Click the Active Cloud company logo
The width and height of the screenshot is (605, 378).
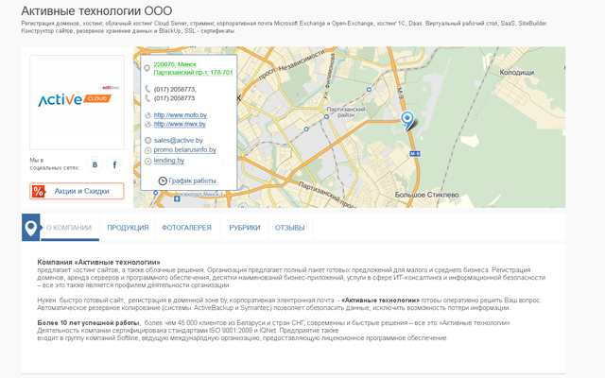[77, 101]
